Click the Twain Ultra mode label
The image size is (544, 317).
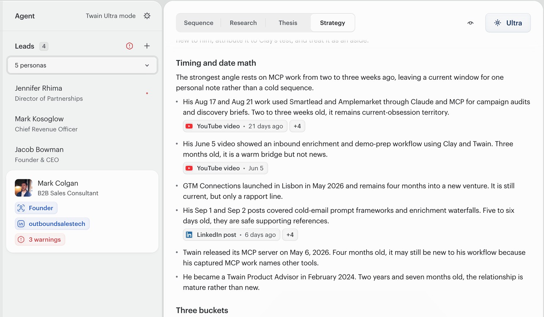point(111,16)
